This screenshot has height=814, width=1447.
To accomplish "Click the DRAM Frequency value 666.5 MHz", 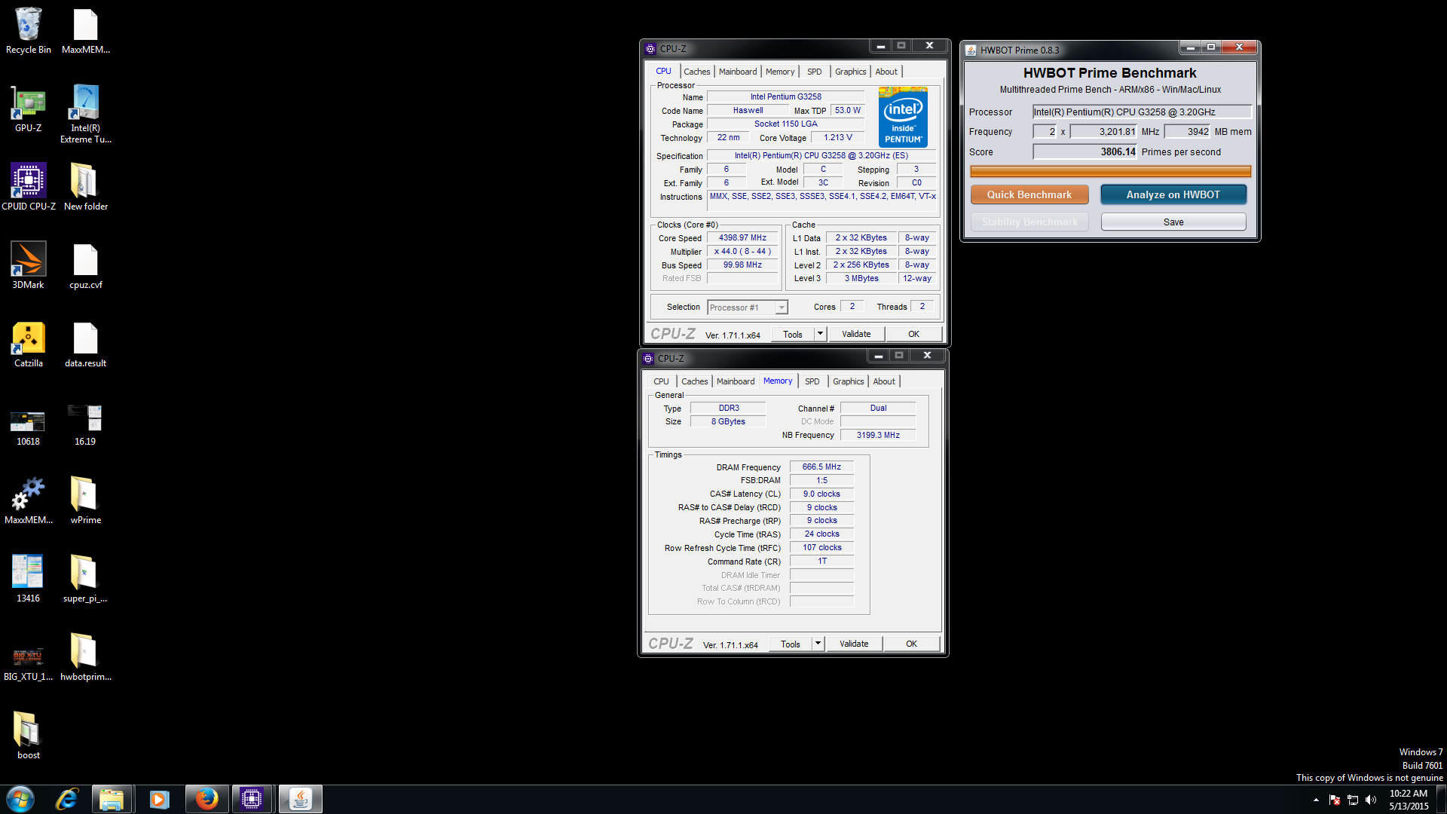I will (821, 467).
